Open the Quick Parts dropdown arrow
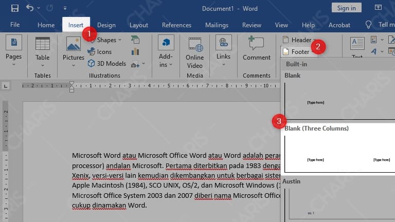Screen dimensions: 395x222 click(382, 40)
